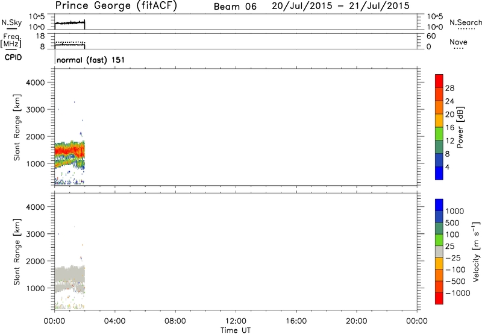Viewport: 482px width, 334px height.
Task: Click the sky noise trace in top panel
Action: 69,22
